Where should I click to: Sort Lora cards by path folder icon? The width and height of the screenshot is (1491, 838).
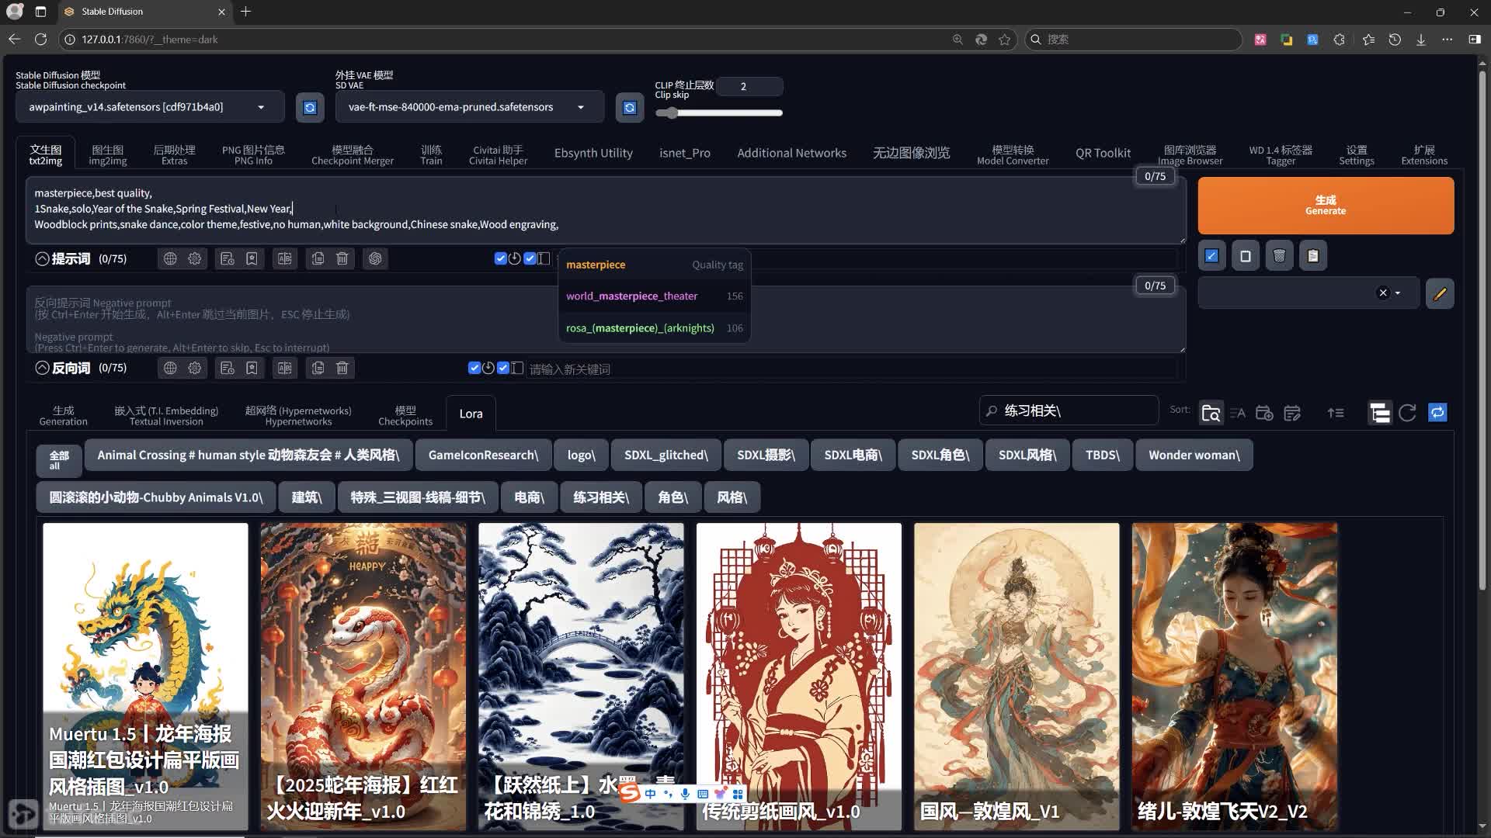[1211, 413]
